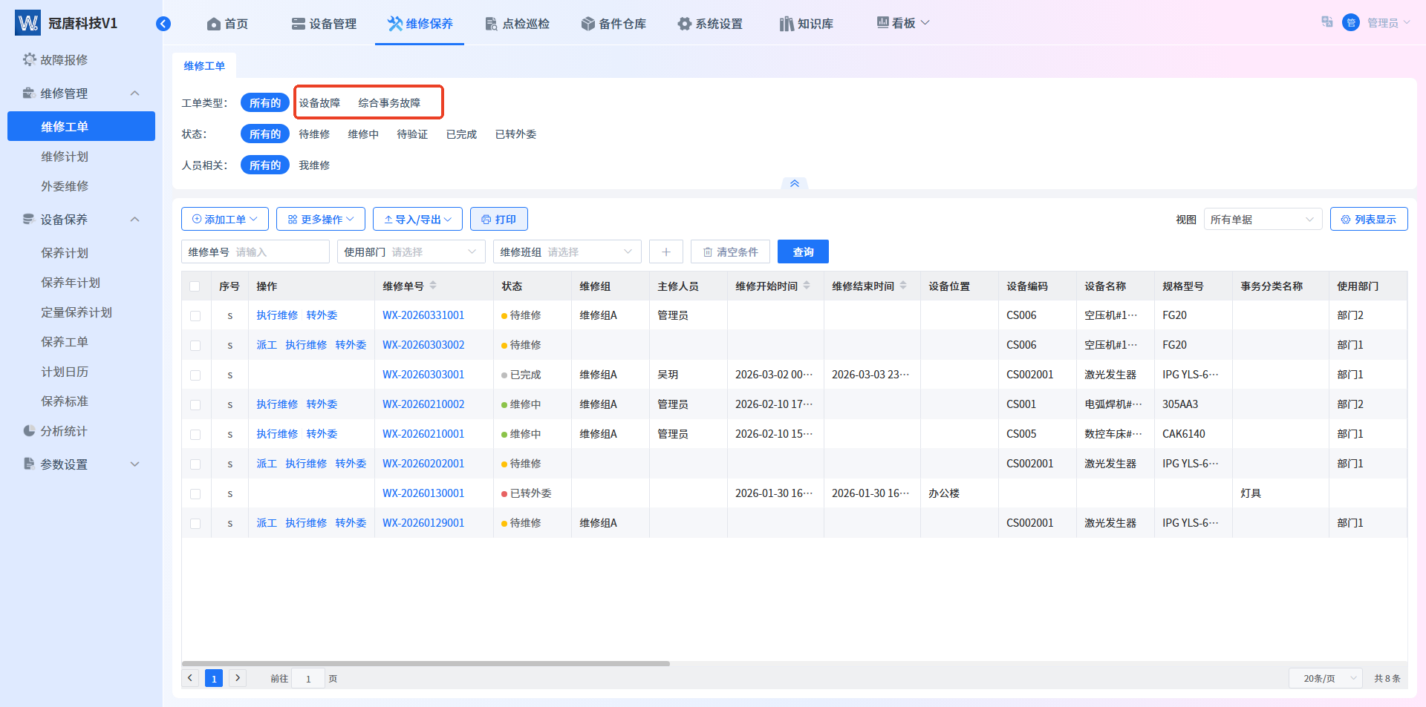The image size is (1426, 707).
Task: Check the row WX-20260331001 checkbox
Action: pyautogui.click(x=195, y=316)
